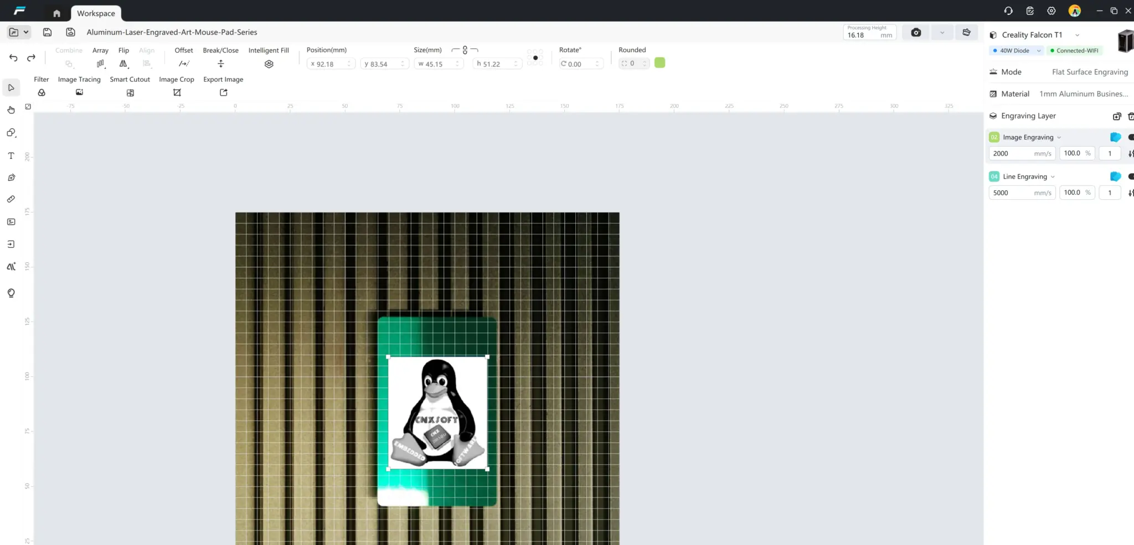The height and width of the screenshot is (545, 1134).
Task: Expand the Creality Falcon T1 device dropdown
Action: [x=1077, y=35]
